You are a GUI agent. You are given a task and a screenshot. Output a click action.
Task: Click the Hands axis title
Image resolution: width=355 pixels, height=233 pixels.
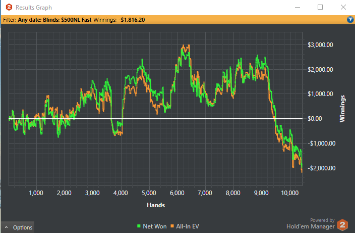coord(156,205)
